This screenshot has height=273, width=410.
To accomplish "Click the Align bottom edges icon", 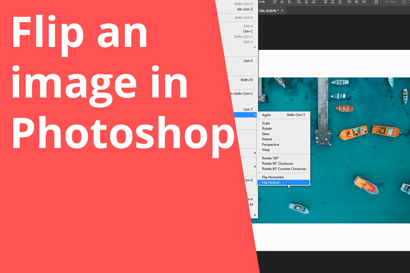I will [289, 2].
